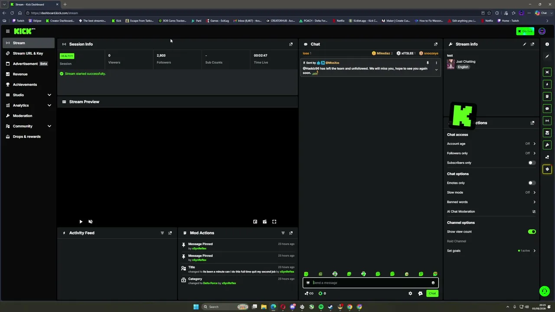Open the hamburger sidebar menu
Screen dimensions: 555x312
pos(8,31)
